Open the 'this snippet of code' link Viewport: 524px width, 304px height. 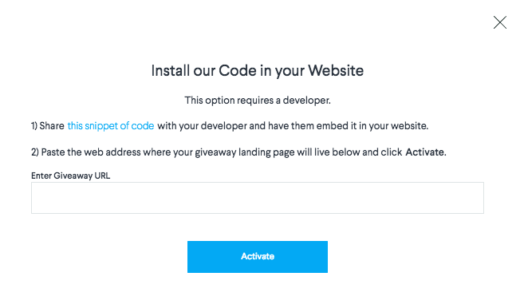click(x=111, y=126)
